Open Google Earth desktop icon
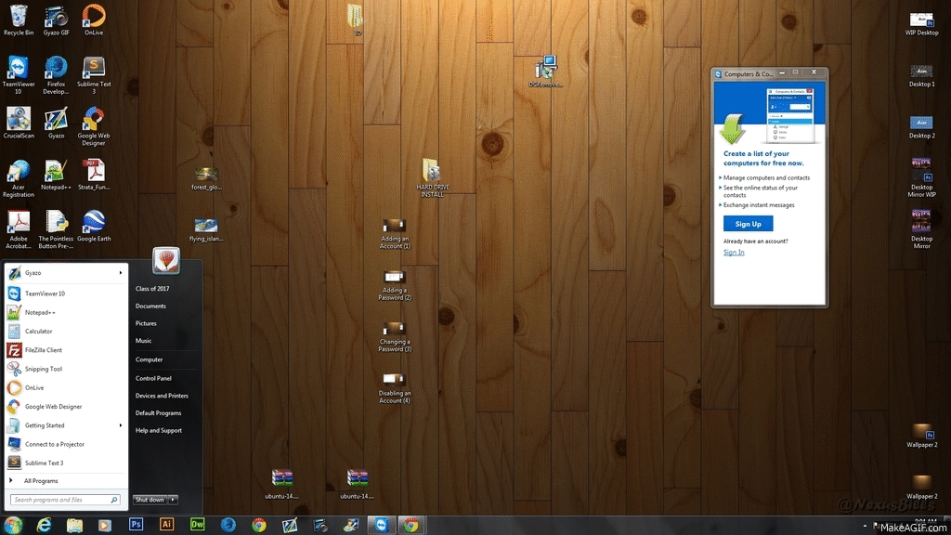 pos(93,223)
